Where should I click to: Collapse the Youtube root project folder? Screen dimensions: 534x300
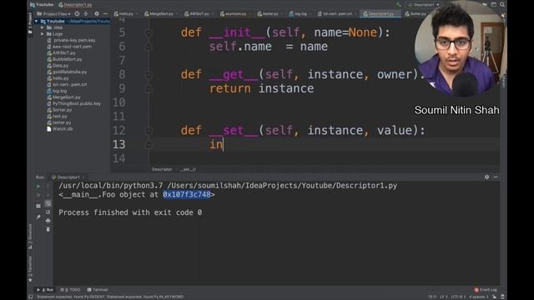(x=37, y=21)
